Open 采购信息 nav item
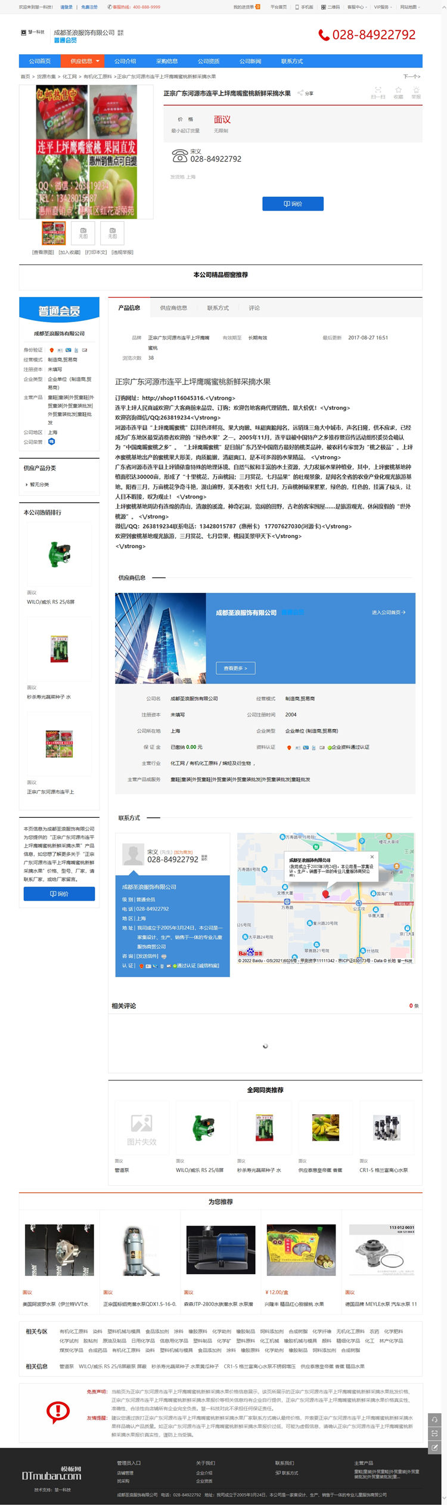 pos(167,61)
